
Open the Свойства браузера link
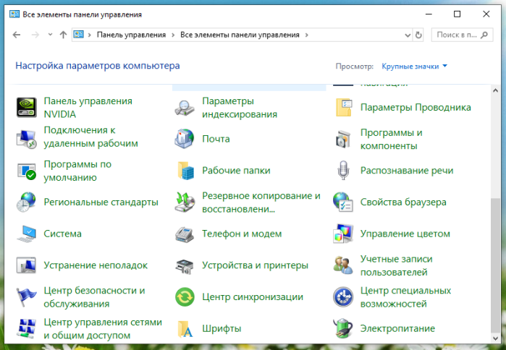tap(403, 202)
